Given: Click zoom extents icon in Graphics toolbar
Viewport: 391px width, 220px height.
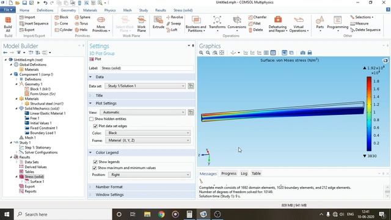Looking at the screenshot, I should coord(221,53).
